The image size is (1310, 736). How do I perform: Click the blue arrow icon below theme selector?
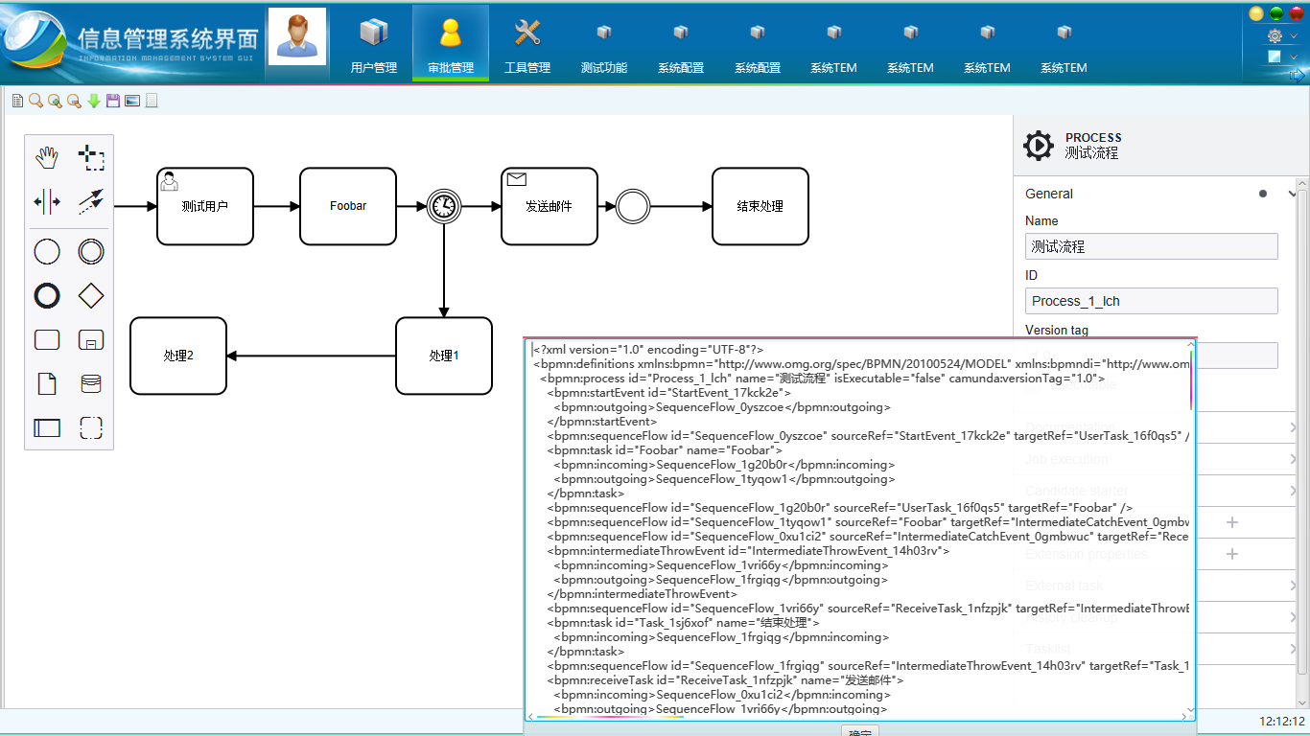(x=1297, y=76)
